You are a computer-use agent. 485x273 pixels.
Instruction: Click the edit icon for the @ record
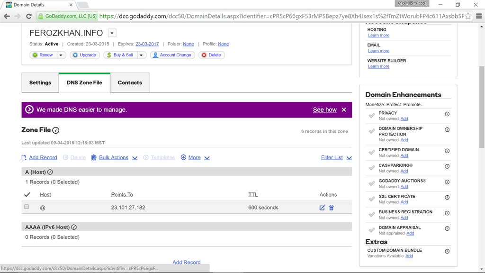(322, 208)
